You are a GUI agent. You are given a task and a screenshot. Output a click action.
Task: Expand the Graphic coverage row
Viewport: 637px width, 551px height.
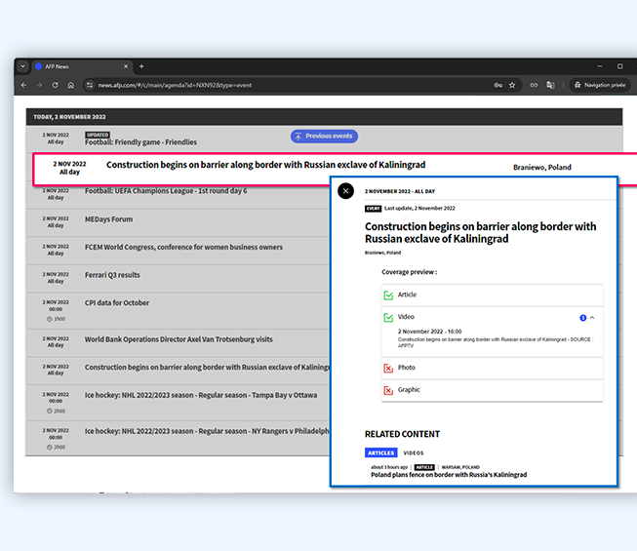[492, 390]
